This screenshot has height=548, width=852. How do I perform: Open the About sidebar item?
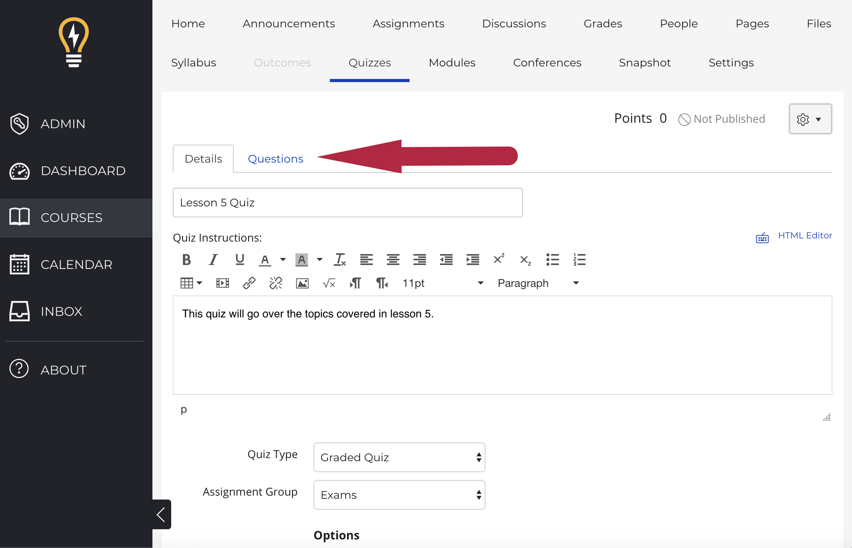(76, 369)
